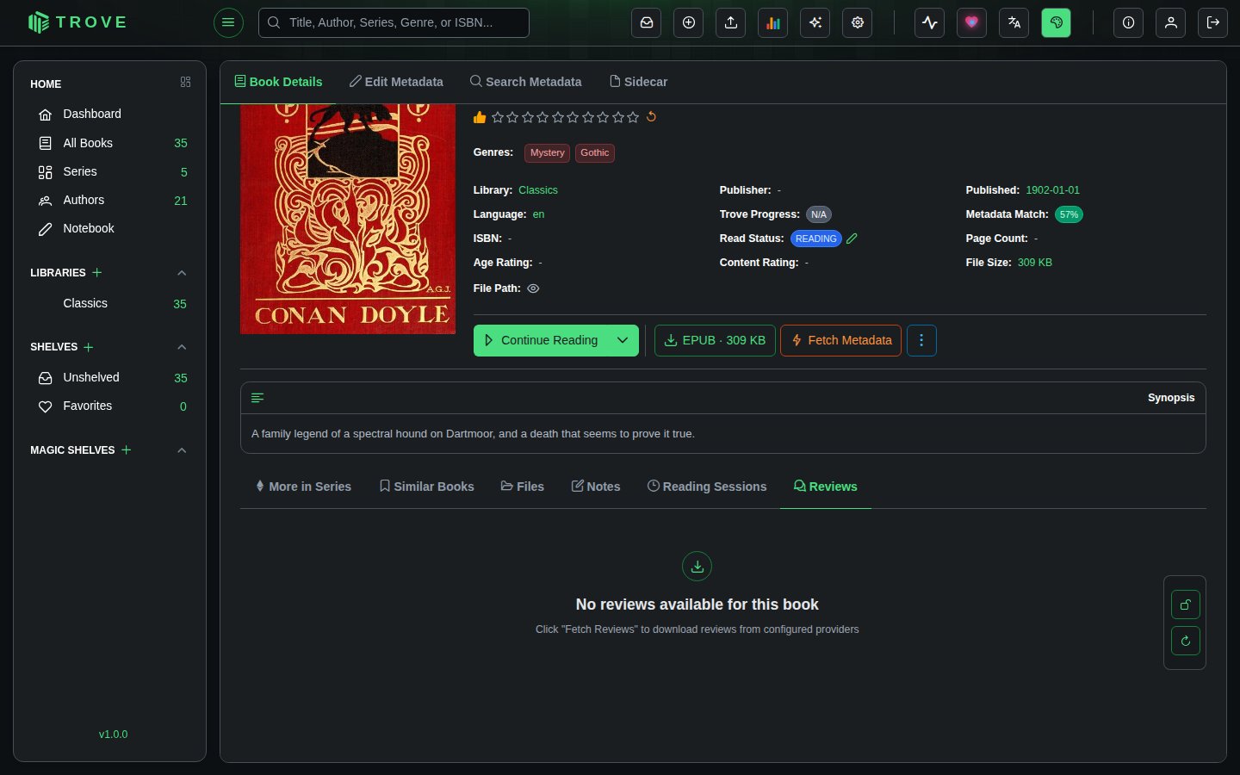Toggle the thumbs-up recommendation icon

point(480,117)
